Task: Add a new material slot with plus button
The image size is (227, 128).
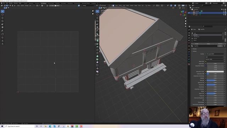Action: (225, 33)
